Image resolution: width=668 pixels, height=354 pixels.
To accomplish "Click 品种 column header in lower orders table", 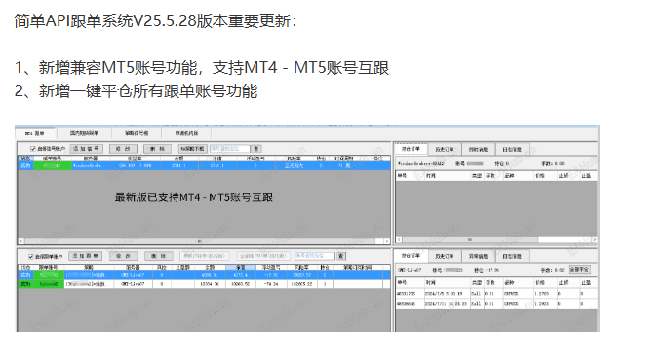I will (519, 282).
